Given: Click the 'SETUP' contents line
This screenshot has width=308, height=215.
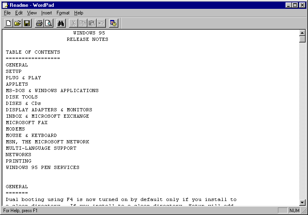Looking at the screenshot, I should point(14,71).
